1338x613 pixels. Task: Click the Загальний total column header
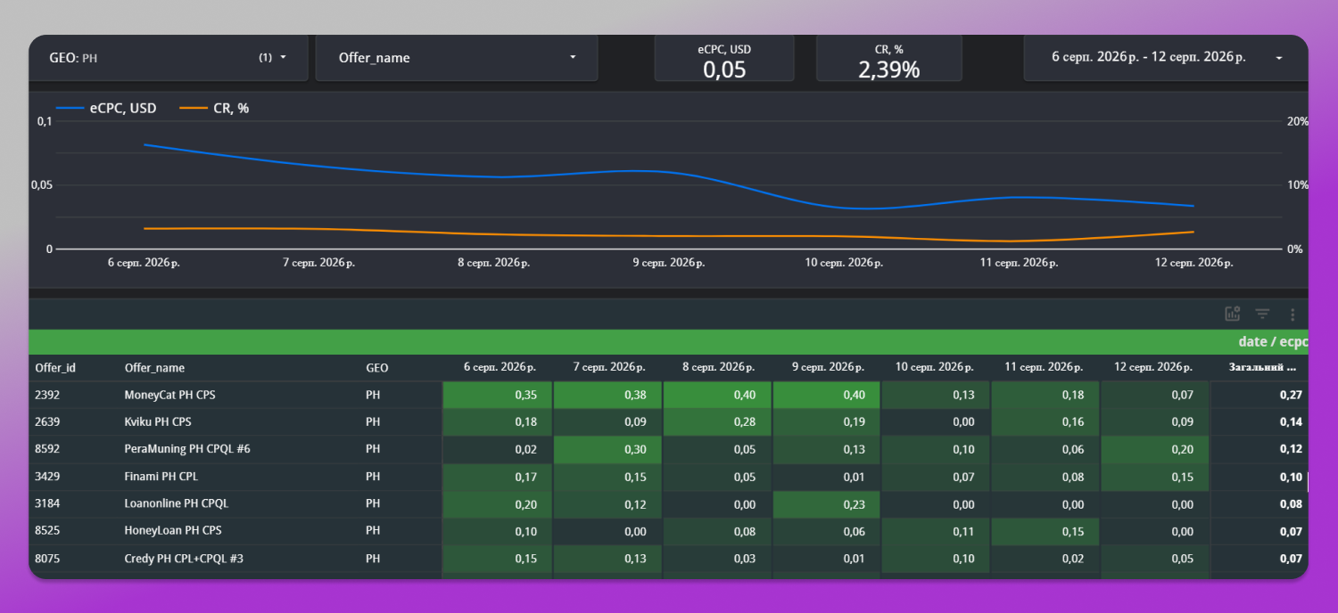(x=1262, y=367)
